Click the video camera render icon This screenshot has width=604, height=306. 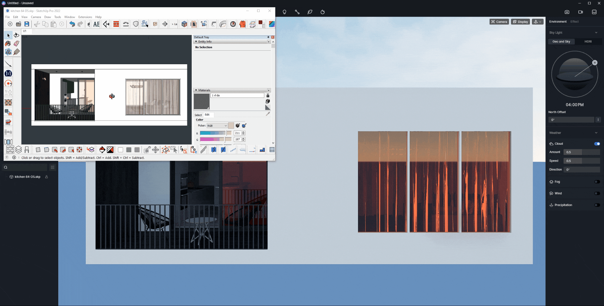580,12
